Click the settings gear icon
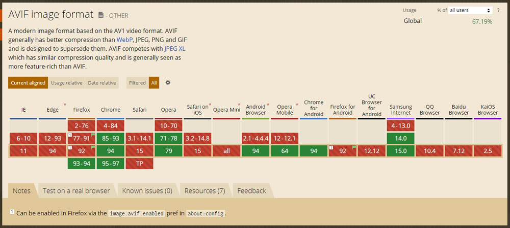The width and height of the screenshot is (510, 228). click(168, 83)
